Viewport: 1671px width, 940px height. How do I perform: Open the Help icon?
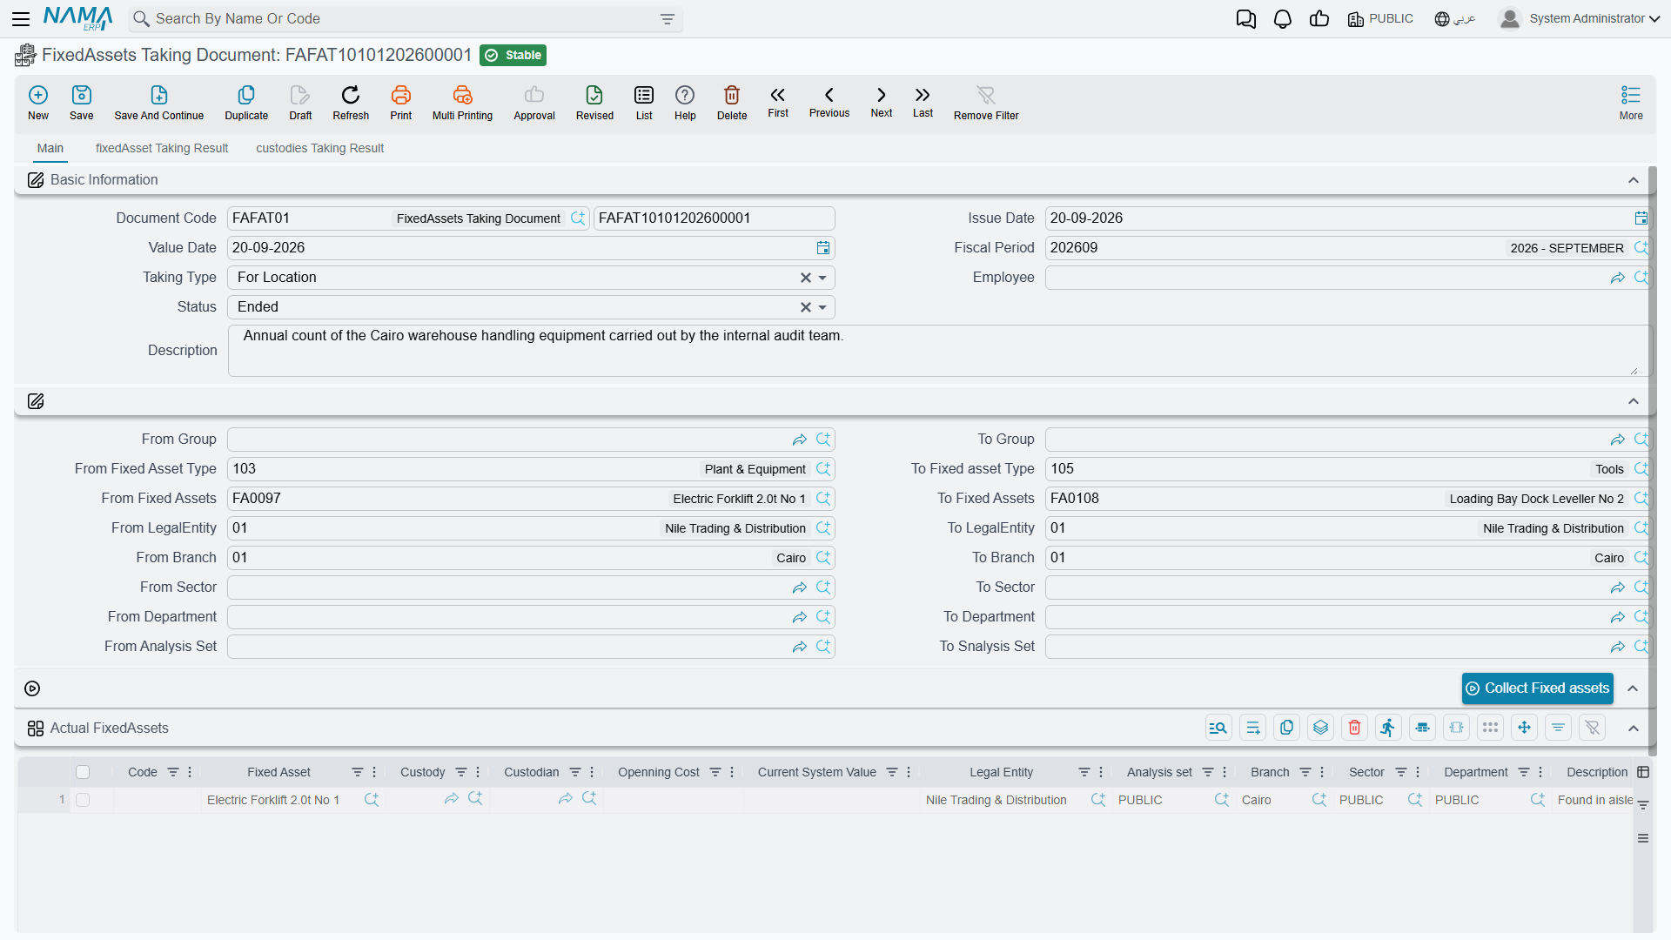pyautogui.click(x=685, y=102)
